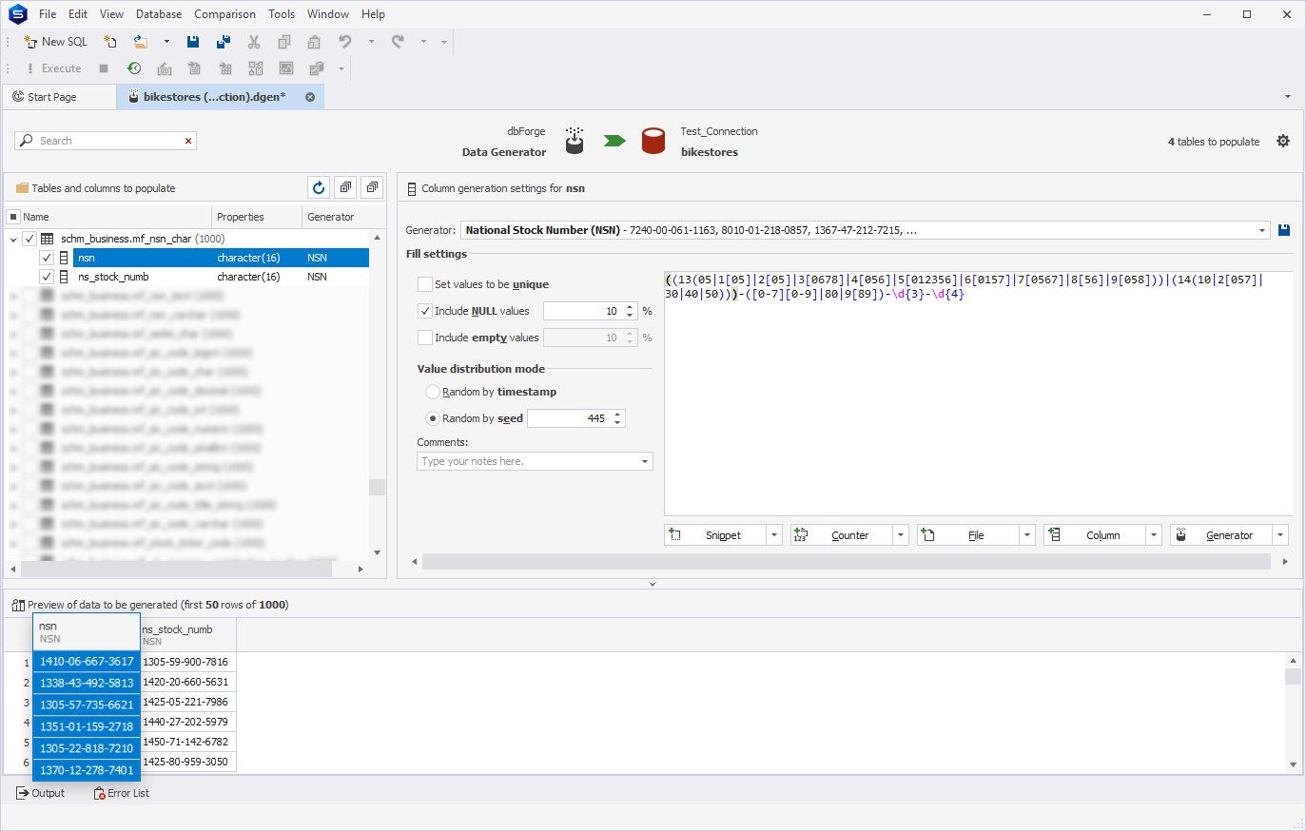Open the Generator combo box dropdown
The width and height of the screenshot is (1306, 831).
(x=1262, y=230)
